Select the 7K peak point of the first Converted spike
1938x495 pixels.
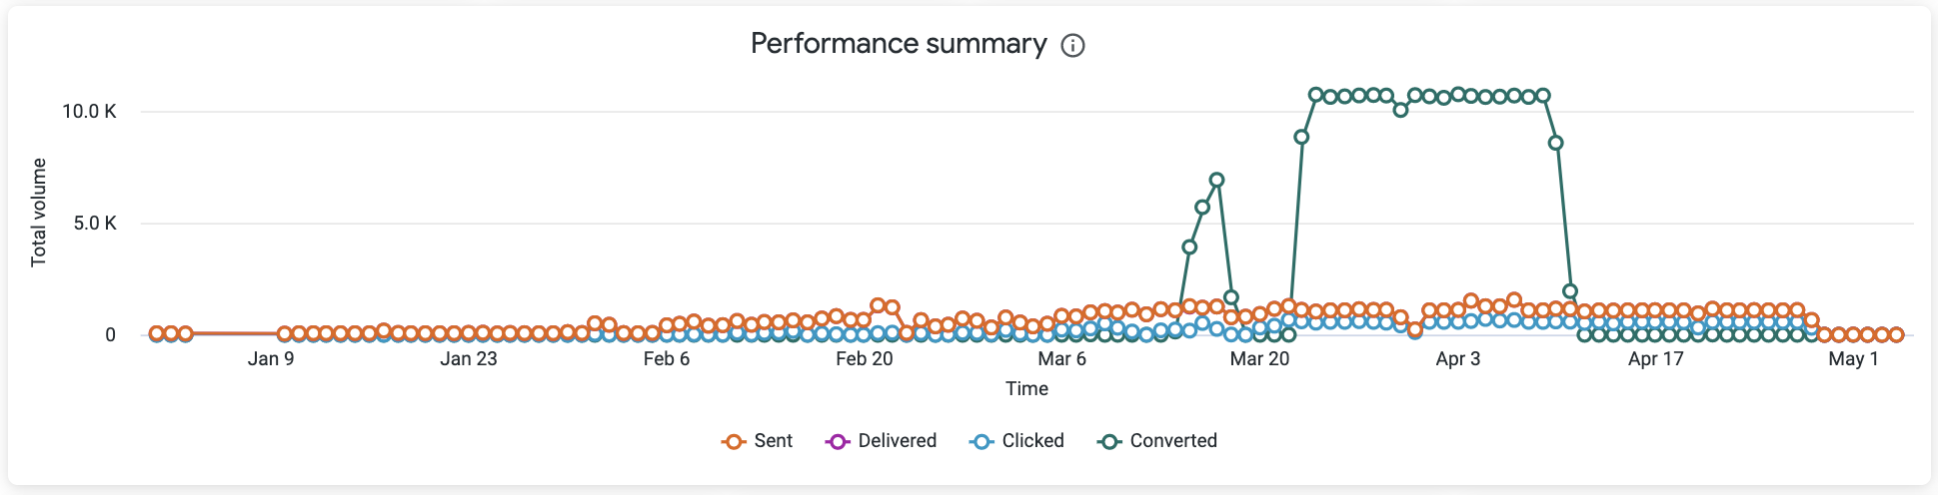coord(1216,181)
